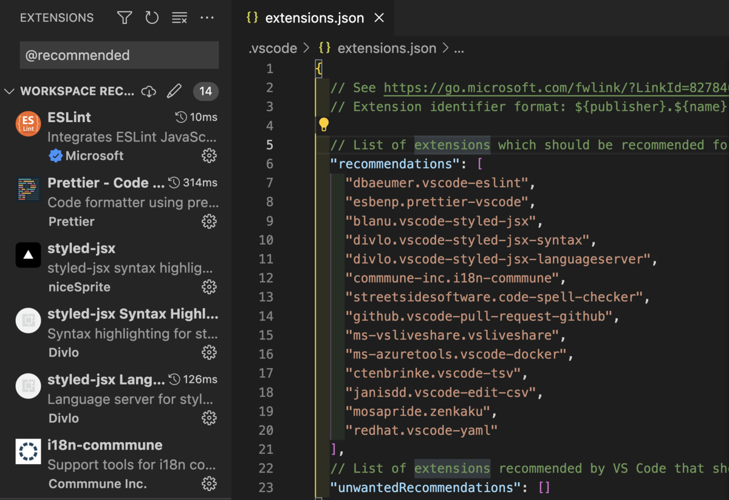This screenshot has width=729, height=500.
Task: Click Microsoft verified publisher badge
Action: (55, 156)
